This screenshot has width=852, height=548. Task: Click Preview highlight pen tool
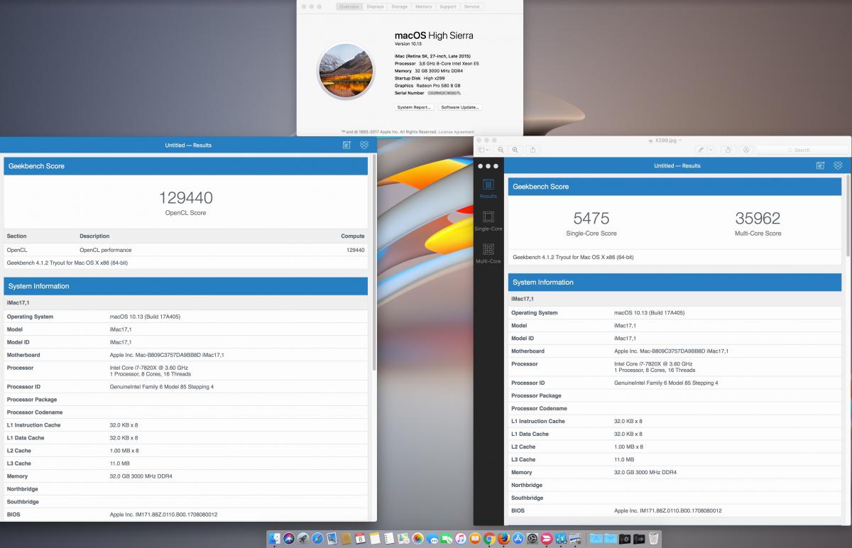click(x=701, y=150)
